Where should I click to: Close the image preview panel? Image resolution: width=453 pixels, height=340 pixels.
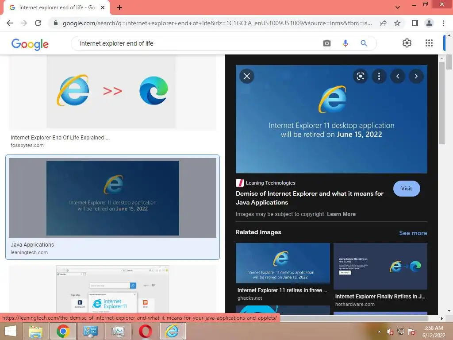[x=247, y=76]
